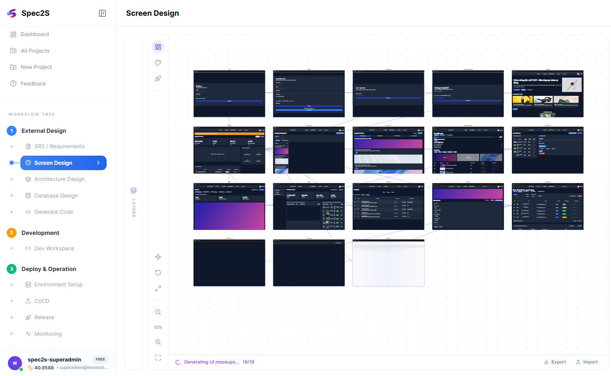The width and height of the screenshot is (611, 376).
Task: Expand canvas with diagonal arrows icon
Action: (x=158, y=288)
